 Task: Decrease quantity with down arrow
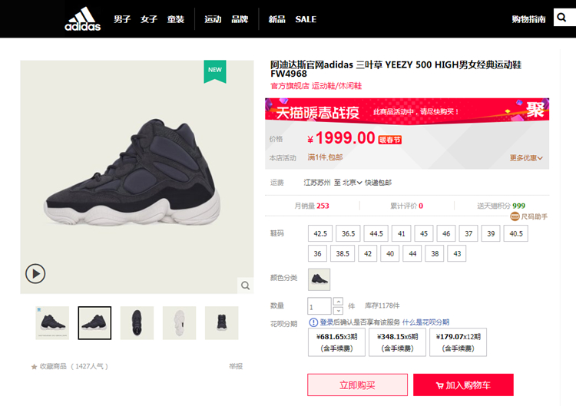338,310
